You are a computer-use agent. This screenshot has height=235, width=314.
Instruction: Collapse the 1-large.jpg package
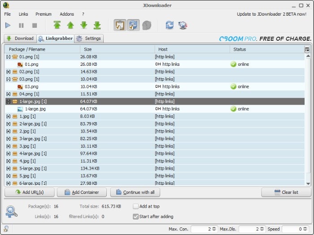(8, 102)
